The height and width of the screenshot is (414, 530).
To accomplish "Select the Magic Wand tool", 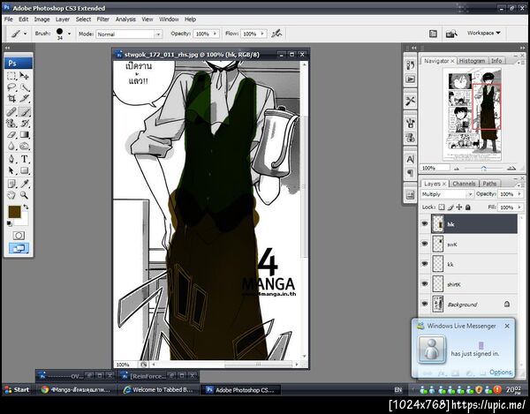I will [x=25, y=87].
